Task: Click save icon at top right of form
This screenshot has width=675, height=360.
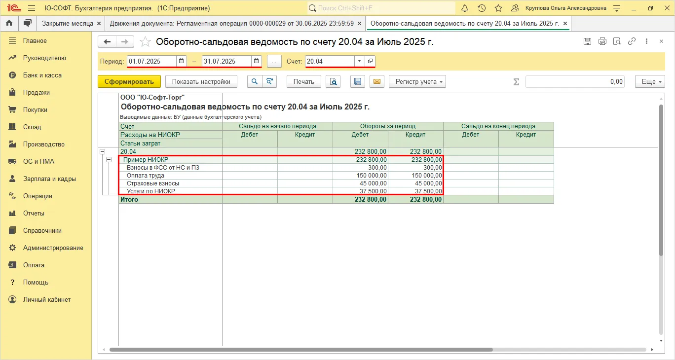Action: (588, 42)
